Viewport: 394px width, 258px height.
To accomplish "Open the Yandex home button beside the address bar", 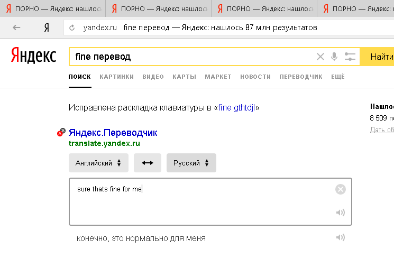I will point(47,27).
